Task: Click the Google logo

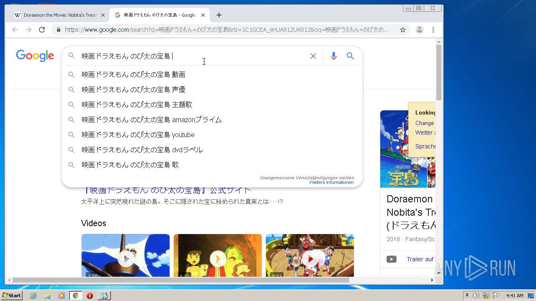Action: point(35,56)
